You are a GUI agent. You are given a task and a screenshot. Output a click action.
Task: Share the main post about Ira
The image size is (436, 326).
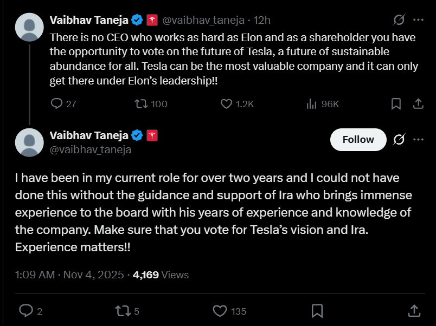coord(413,310)
